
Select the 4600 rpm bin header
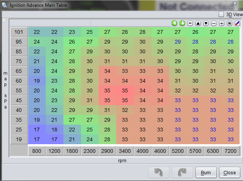click(x=160, y=151)
